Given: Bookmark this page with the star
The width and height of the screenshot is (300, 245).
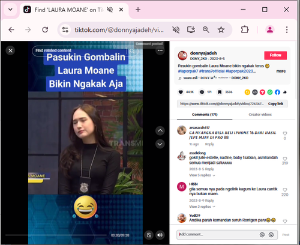Looking at the screenshot, I should point(221,30).
